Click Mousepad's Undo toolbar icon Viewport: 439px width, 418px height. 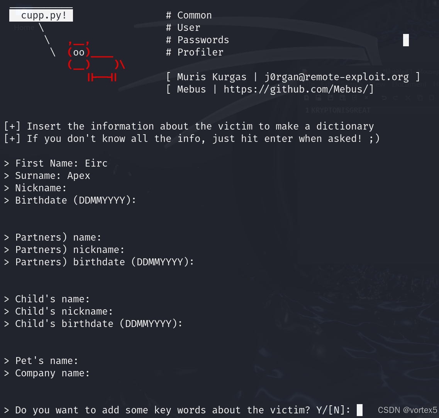coord(384,98)
